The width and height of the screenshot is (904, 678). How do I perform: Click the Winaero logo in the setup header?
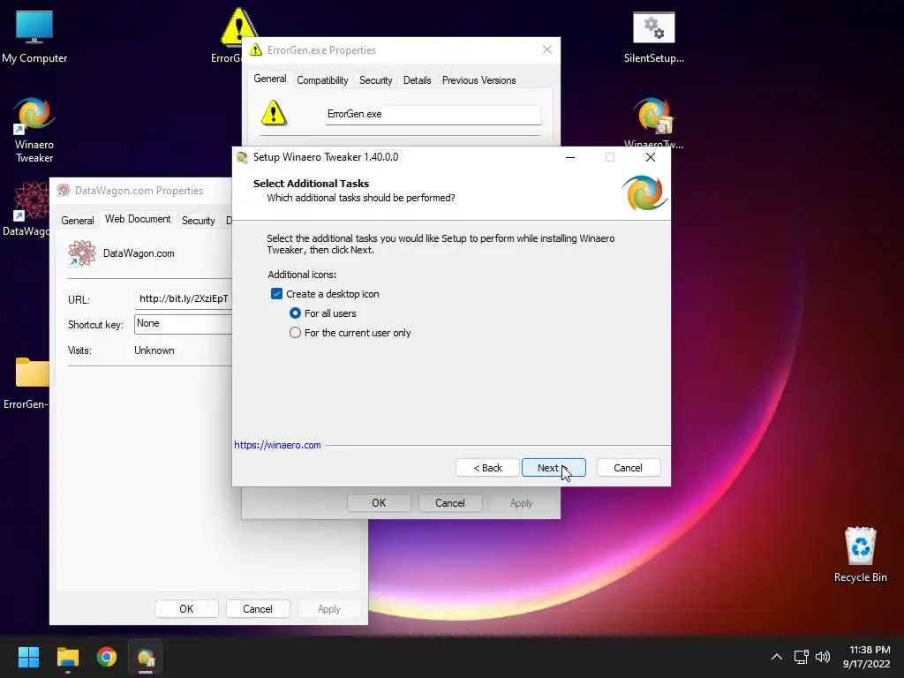point(644,193)
